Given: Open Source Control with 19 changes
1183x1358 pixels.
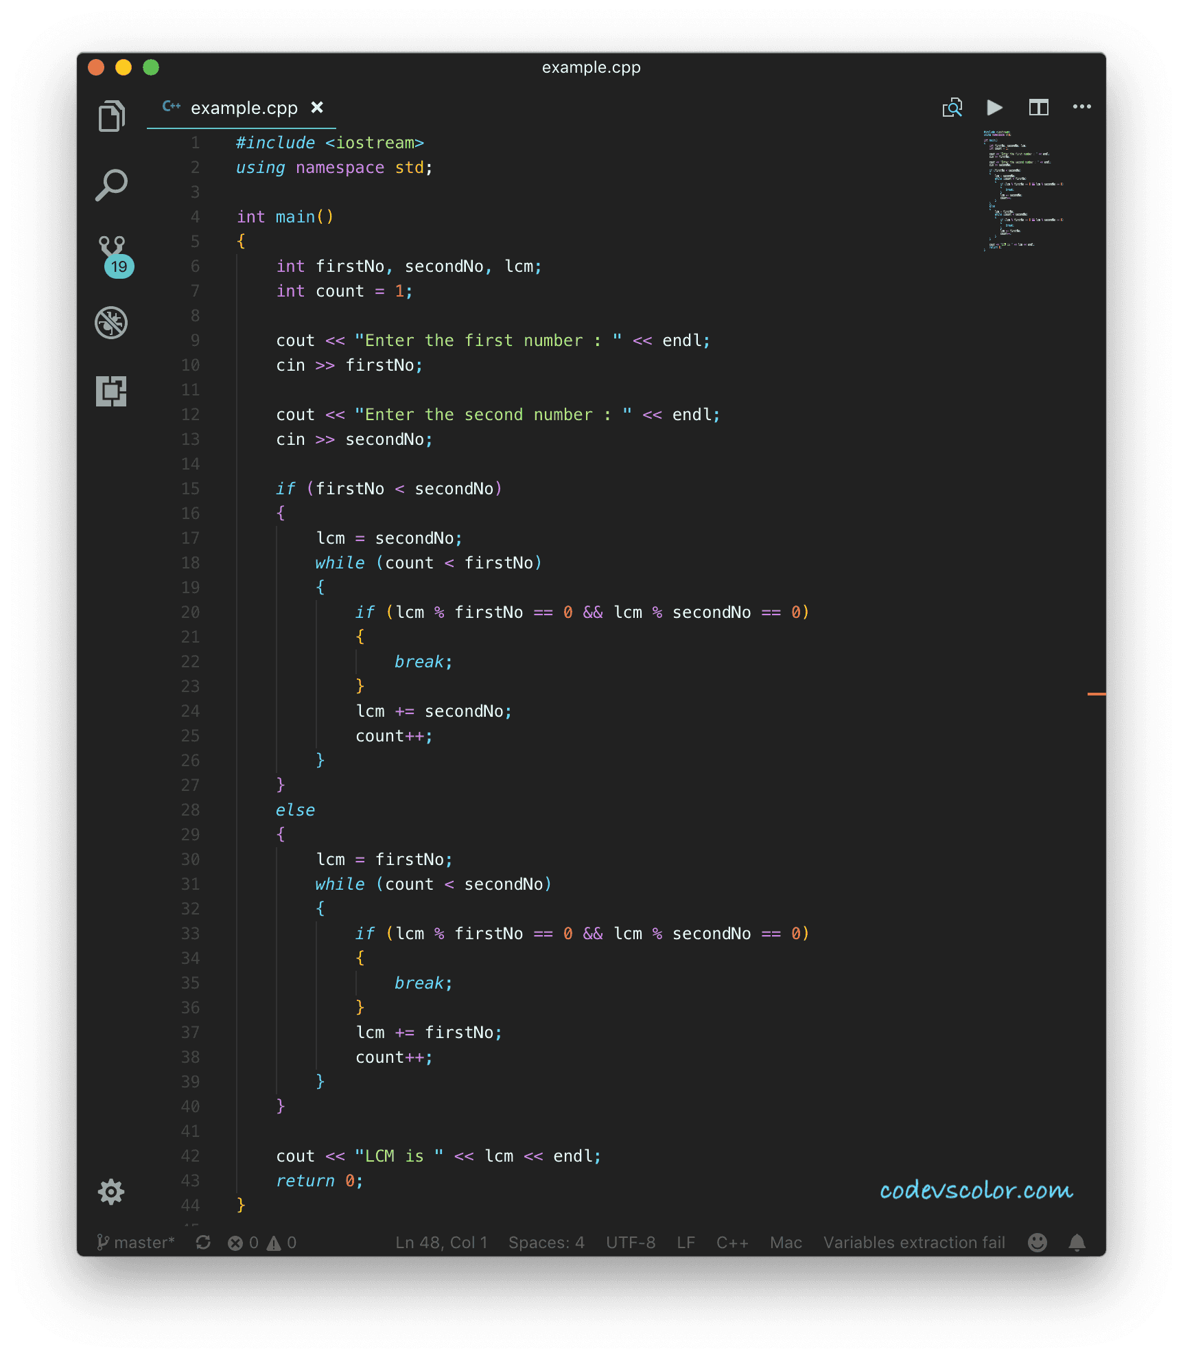Looking at the screenshot, I should 113,255.
